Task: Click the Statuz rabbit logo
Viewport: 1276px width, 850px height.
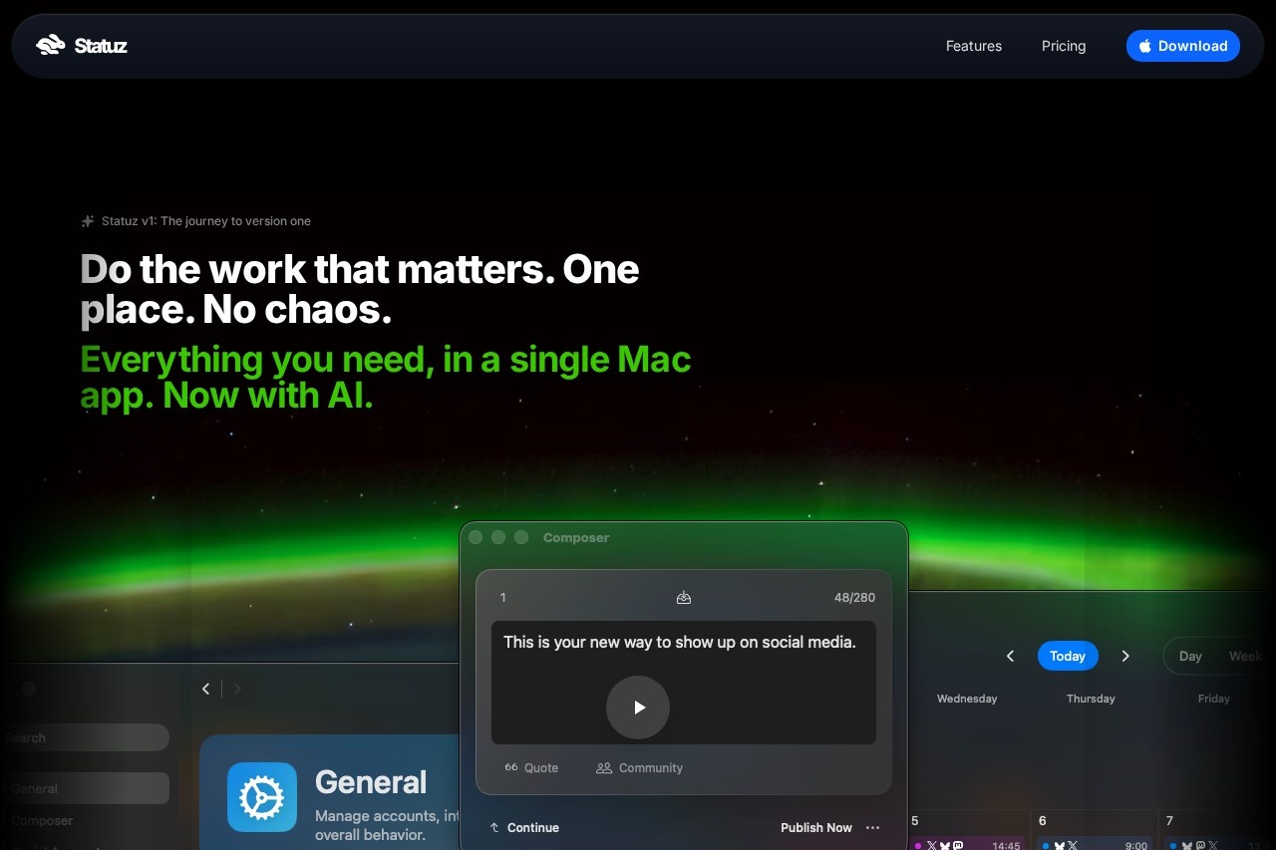Action: click(x=50, y=46)
